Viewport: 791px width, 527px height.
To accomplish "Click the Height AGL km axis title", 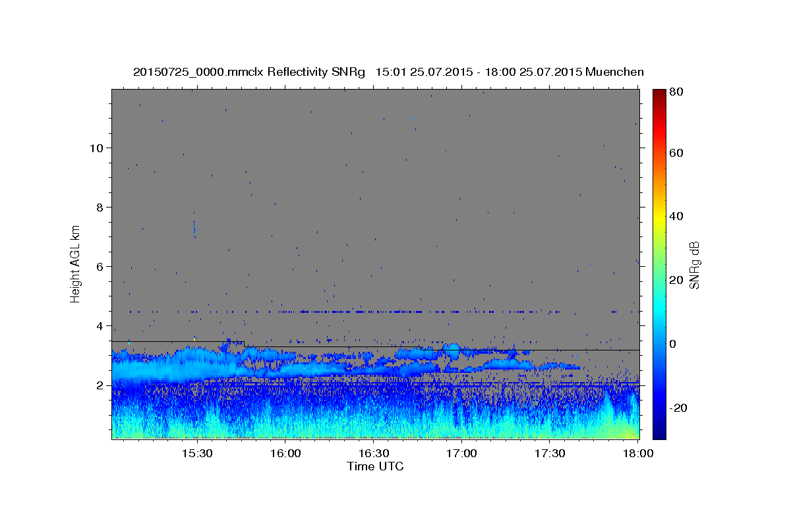I will coord(76,263).
